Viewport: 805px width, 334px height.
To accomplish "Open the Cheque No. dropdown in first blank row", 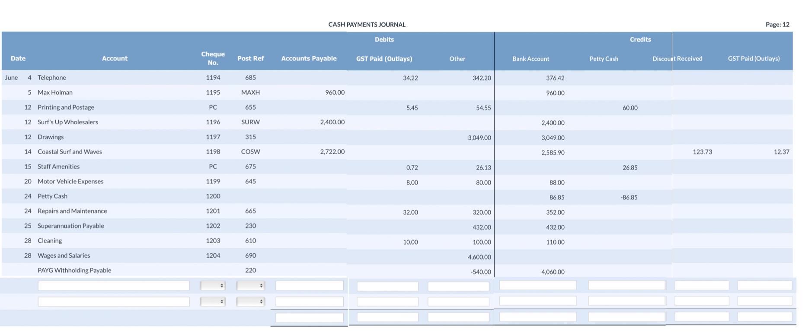I will pyautogui.click(x=213, y=286).
